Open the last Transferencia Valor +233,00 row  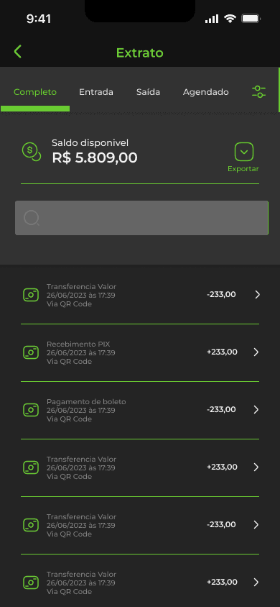pyautogui.click(x=140, y=583)
